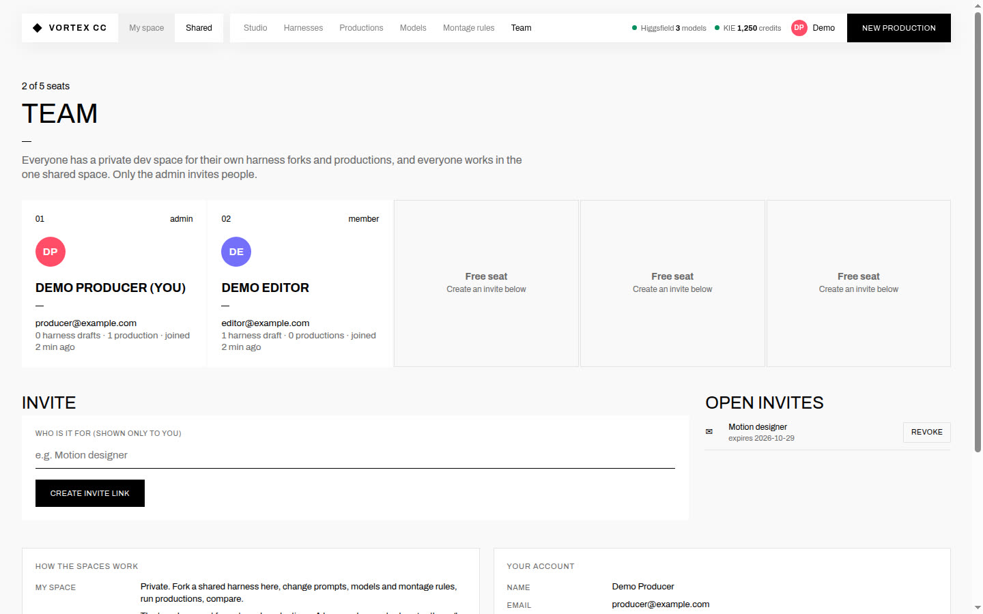
Task: Focus the 'Who is it for' input field
Action: [x=355, y=455]
